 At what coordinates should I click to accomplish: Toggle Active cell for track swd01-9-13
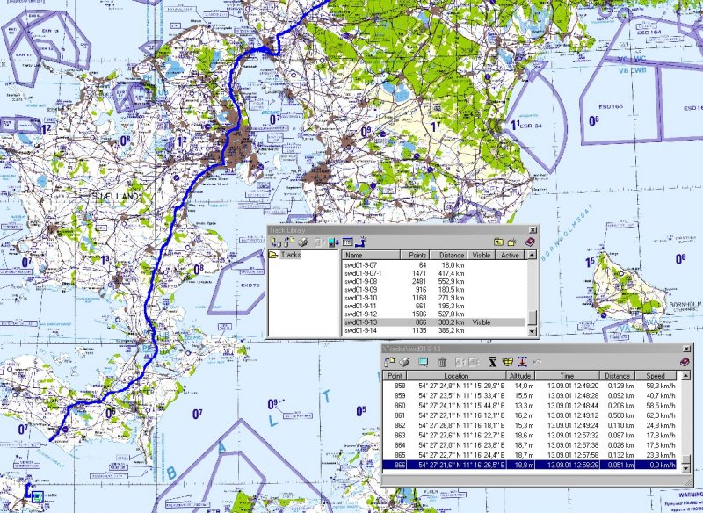[510, 323]
